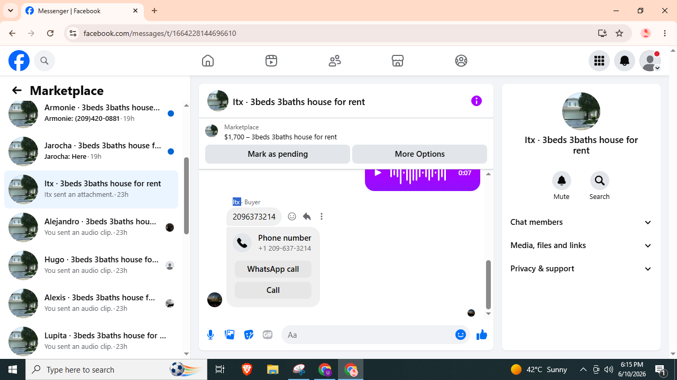The height and width of the screenshot is (380, 677).
Task: Go to Facebook Home feed icon
Action: coord(208,61)
